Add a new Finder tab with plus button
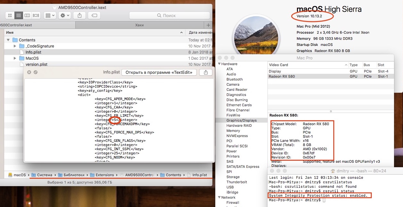 click(x=208, y=25)
